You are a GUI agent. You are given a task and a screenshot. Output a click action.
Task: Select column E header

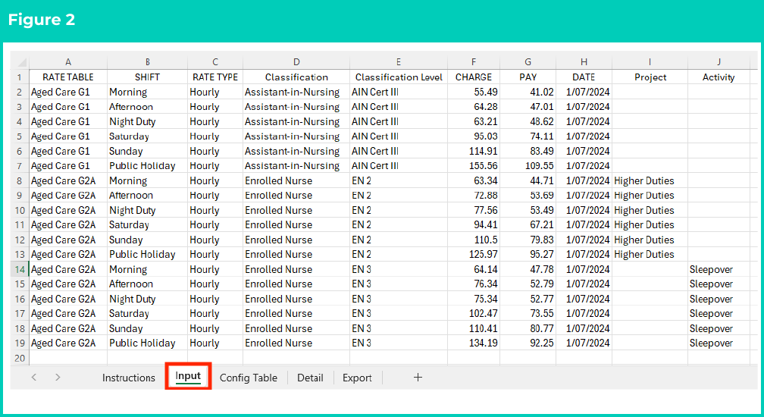[399, 62]
